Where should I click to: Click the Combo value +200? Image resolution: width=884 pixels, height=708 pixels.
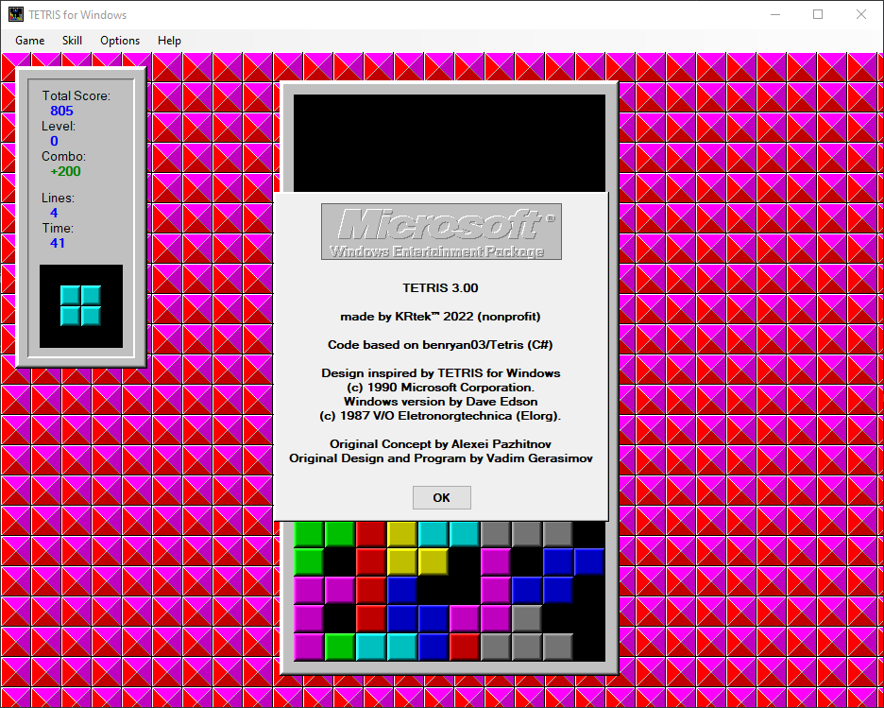pos(65,171)
